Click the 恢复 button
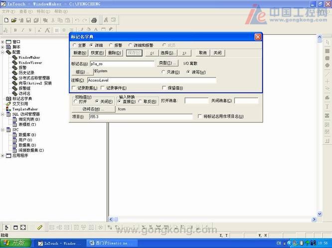The image size is (332, 248). (97, 53)
